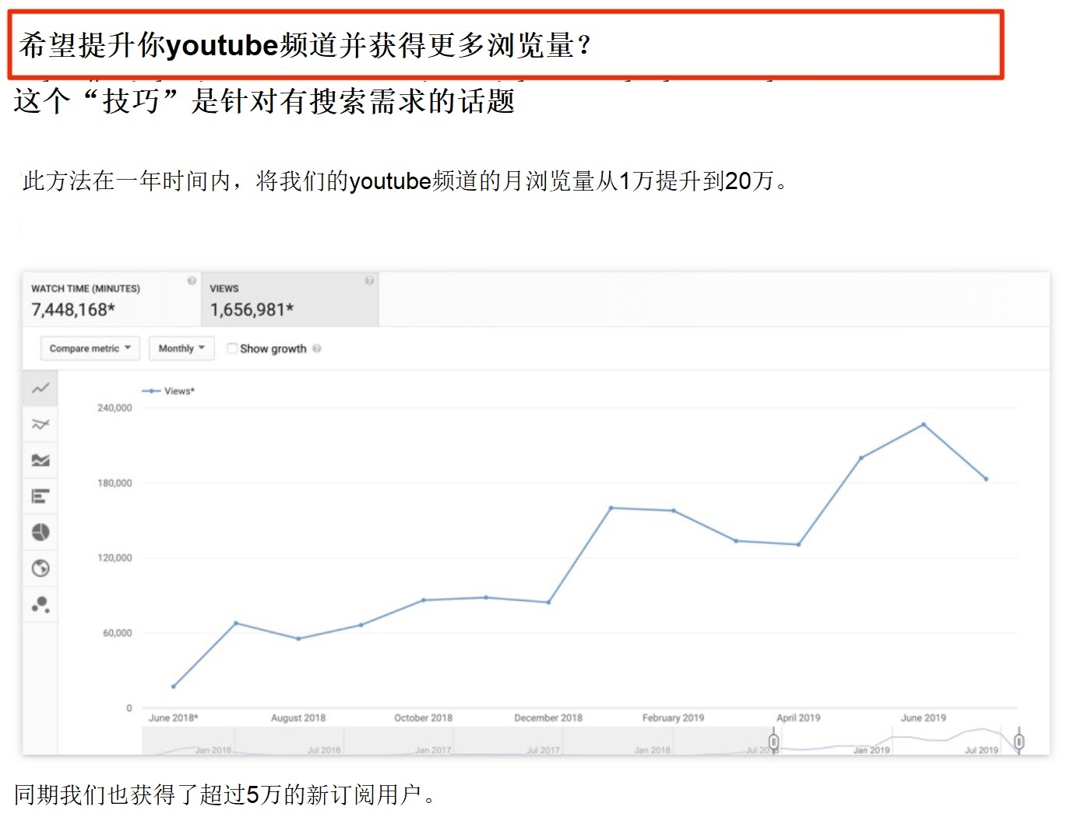Open the Compare metric dropdown
This screenshot has height=831, width=1081.
coord(90,349)
